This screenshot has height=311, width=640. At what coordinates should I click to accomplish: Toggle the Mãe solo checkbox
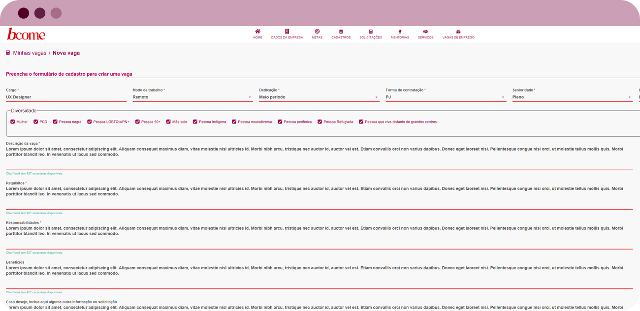pyautogui.click(x=168, y=122)
